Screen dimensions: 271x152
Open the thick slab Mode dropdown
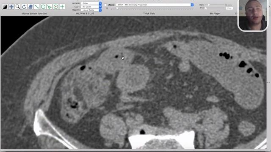tap(155, 5)
